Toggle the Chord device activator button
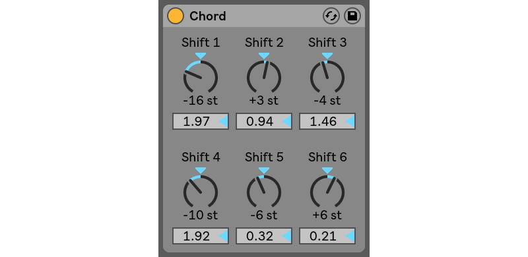This screenshot has height=257, width=528. [x=176, y=16]
